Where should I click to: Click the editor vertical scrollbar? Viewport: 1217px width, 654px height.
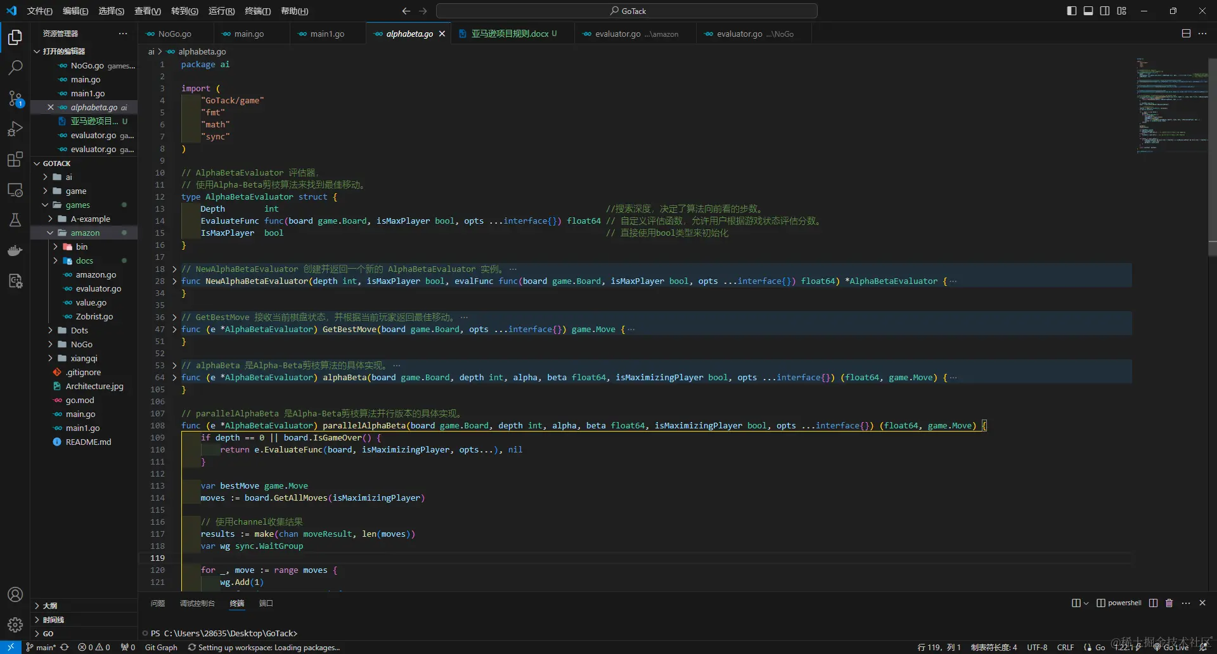[1213, 157]
